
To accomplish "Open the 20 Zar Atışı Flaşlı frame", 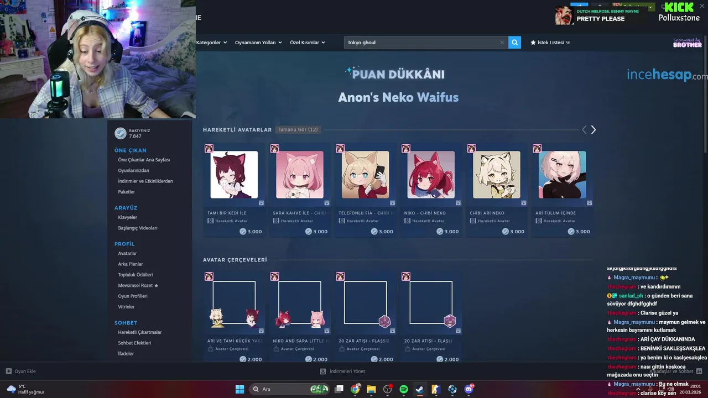I will coord(431,317).
